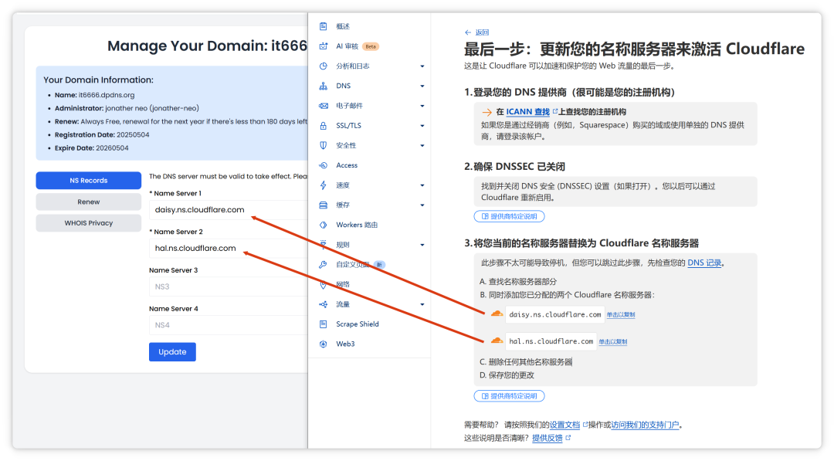Expand the 电子邮件 menu arrow

click(422, 106)
